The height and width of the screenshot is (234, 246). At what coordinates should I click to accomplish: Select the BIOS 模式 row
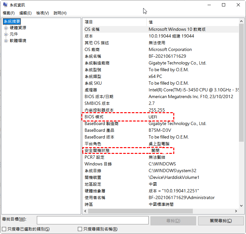pos(161,117)
